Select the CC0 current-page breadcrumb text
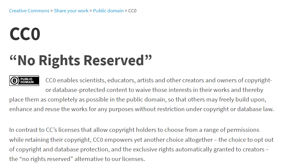The image size is (283, 167). (x=132, y=11)
